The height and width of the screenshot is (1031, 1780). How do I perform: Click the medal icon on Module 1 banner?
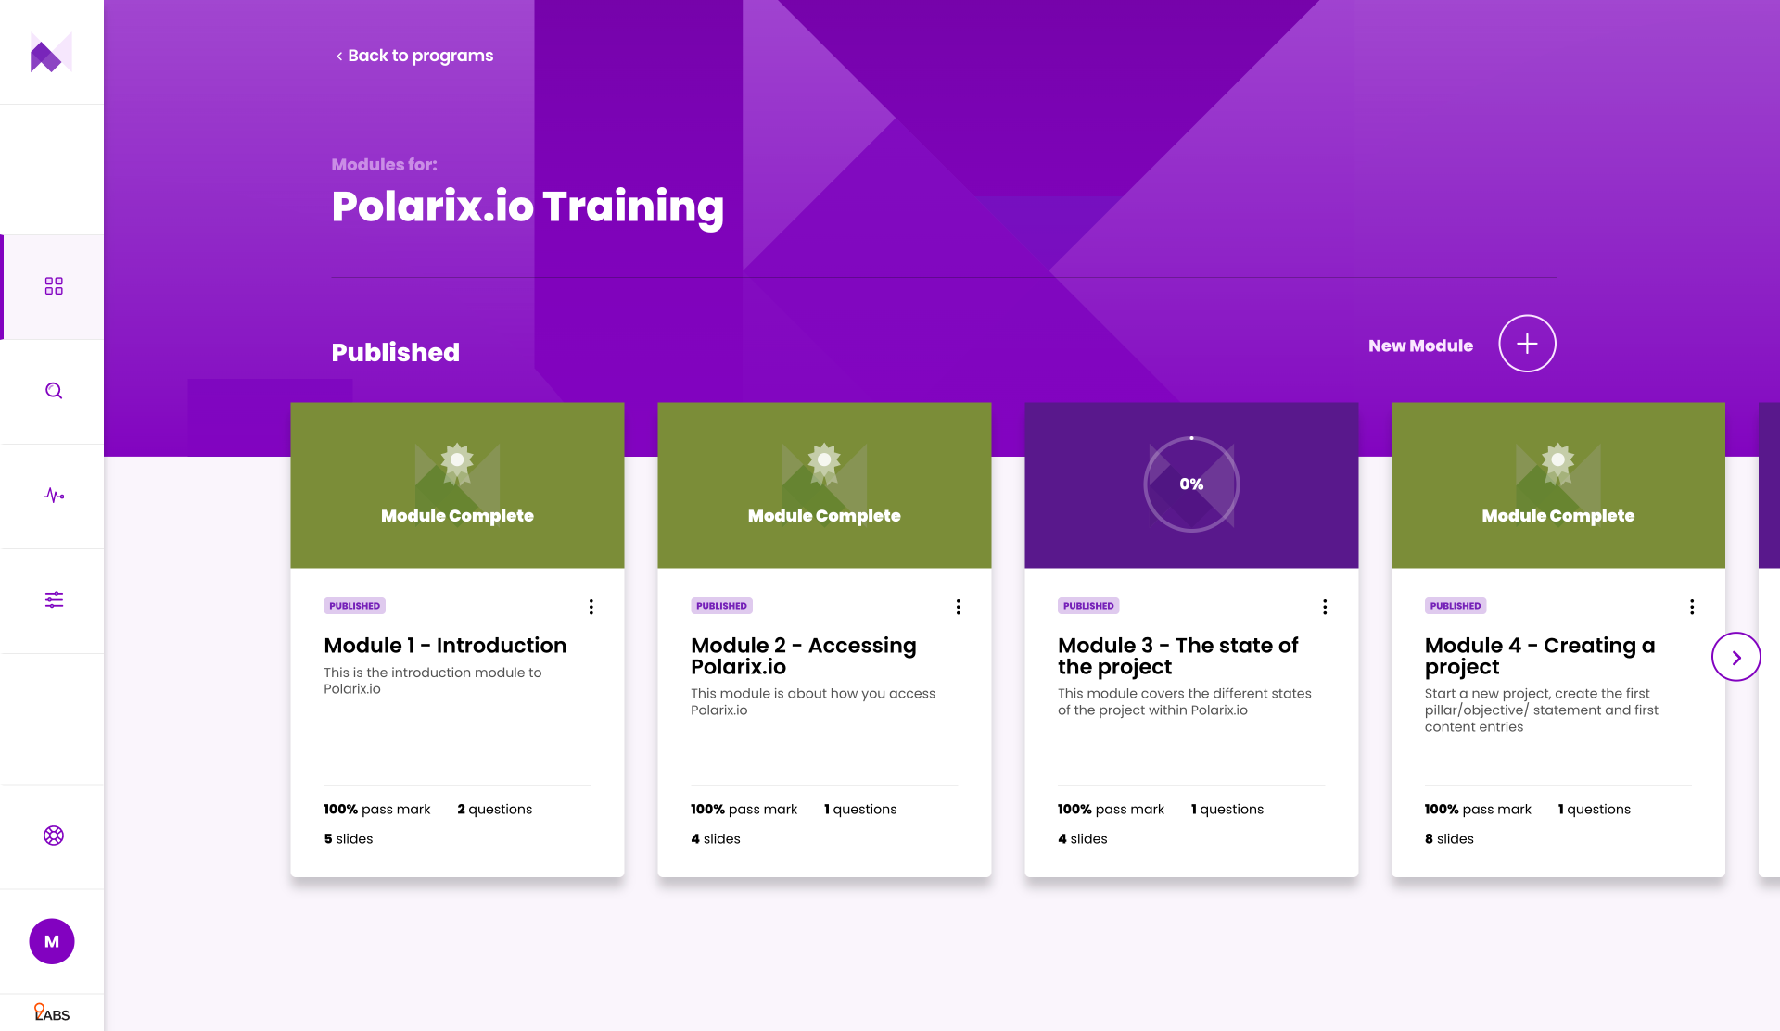[457, 462]
